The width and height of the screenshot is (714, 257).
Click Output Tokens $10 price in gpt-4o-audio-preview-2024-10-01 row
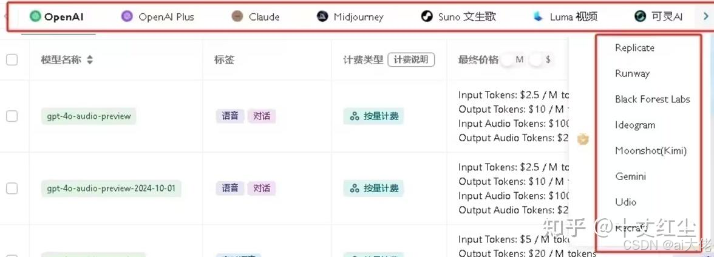[x=514, y=181]
